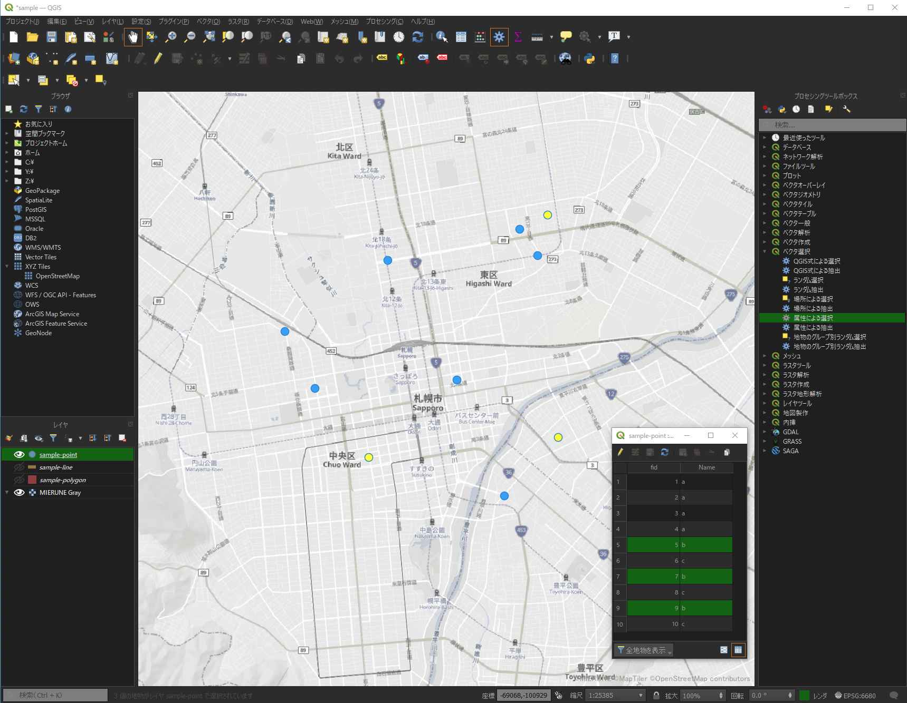The image size is (907, 703).
Task: Click the yellow abc layer labeling icon
Action: tap(382, 58)
